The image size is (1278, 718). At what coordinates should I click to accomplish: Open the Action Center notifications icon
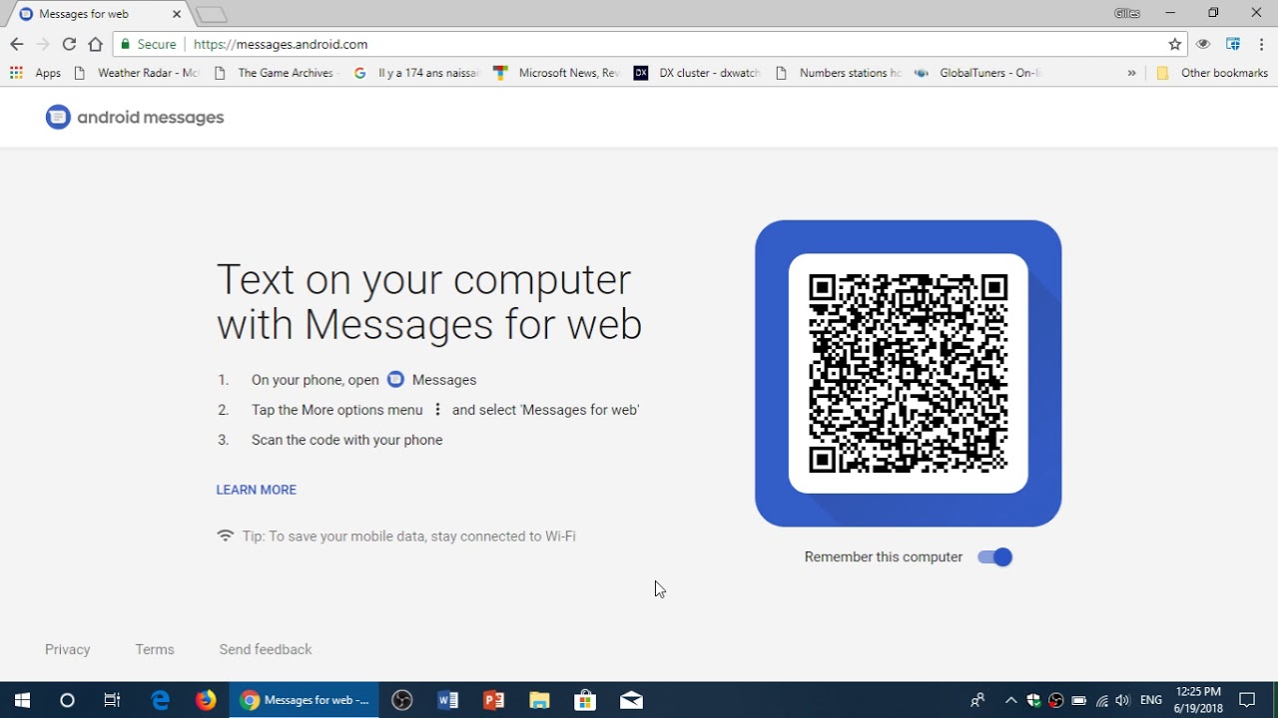1247,700
